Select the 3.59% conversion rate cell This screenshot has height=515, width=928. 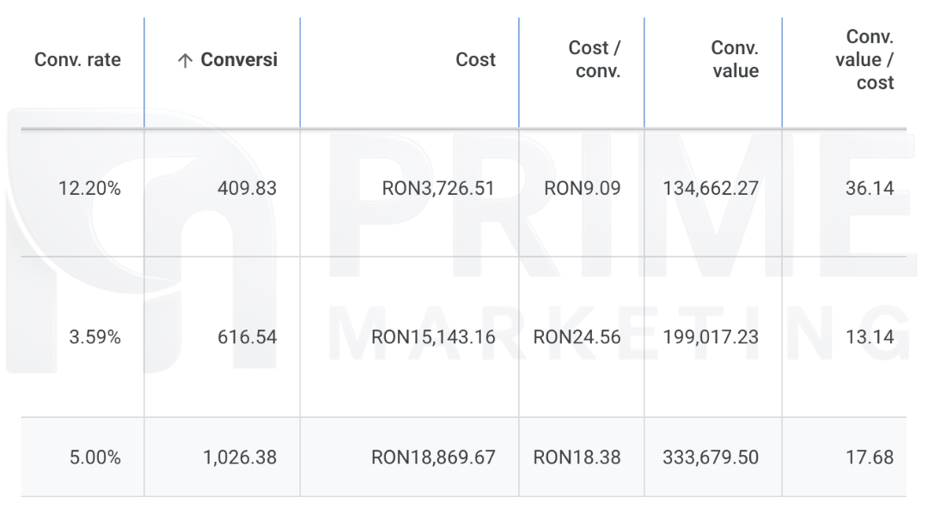[95, 337]
